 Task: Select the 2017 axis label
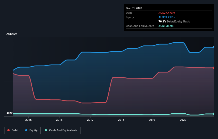click(x=90, y=120)
